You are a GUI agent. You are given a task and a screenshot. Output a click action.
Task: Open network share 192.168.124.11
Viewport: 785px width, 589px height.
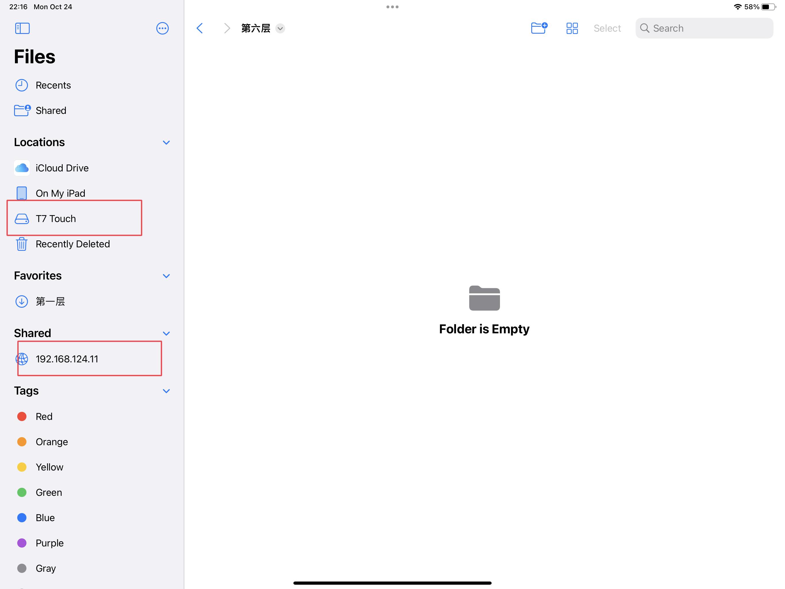coord(67,359)
